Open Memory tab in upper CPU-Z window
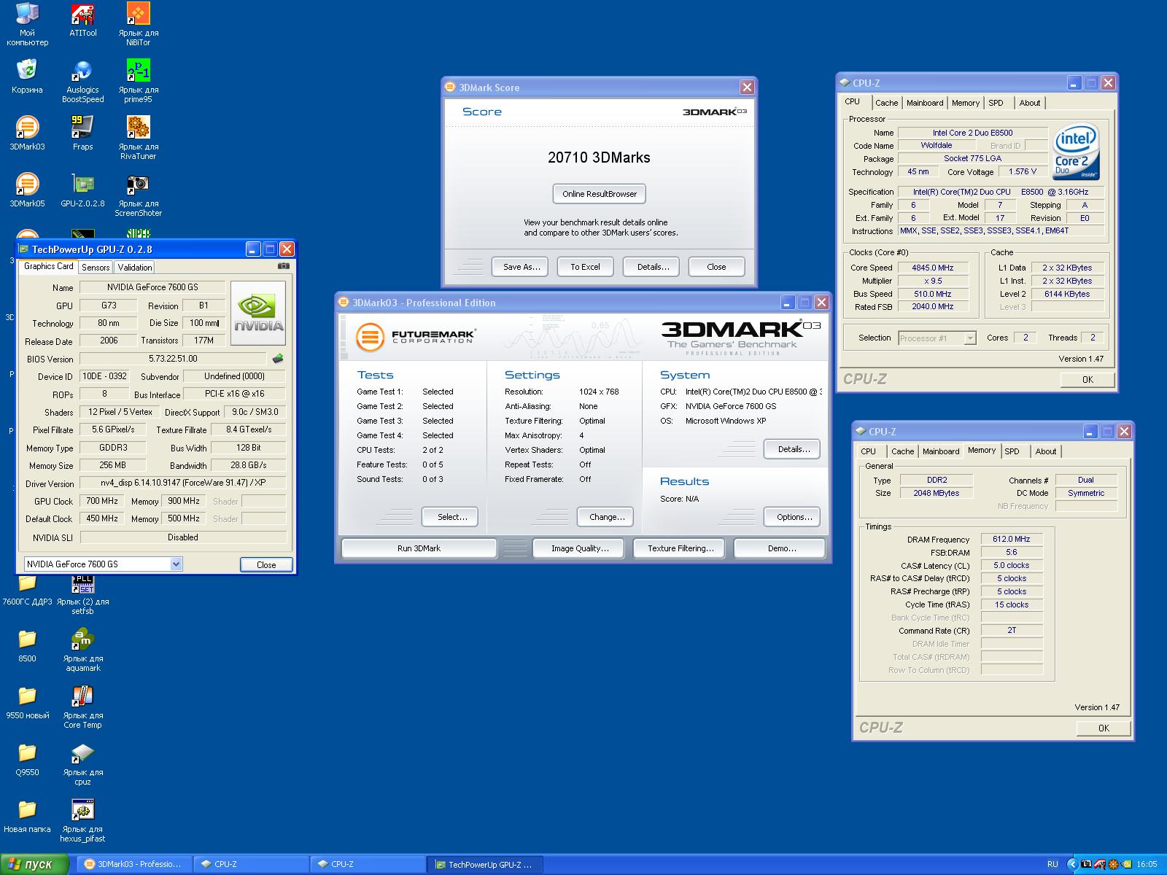The height and width of the screenshot is (875, 1167). point(966,103)
